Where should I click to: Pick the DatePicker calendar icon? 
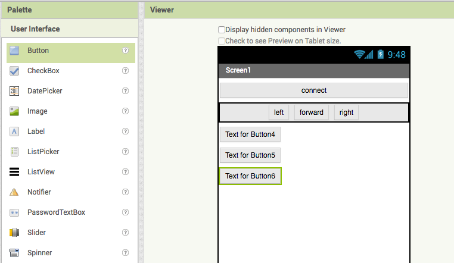(15, 91)
